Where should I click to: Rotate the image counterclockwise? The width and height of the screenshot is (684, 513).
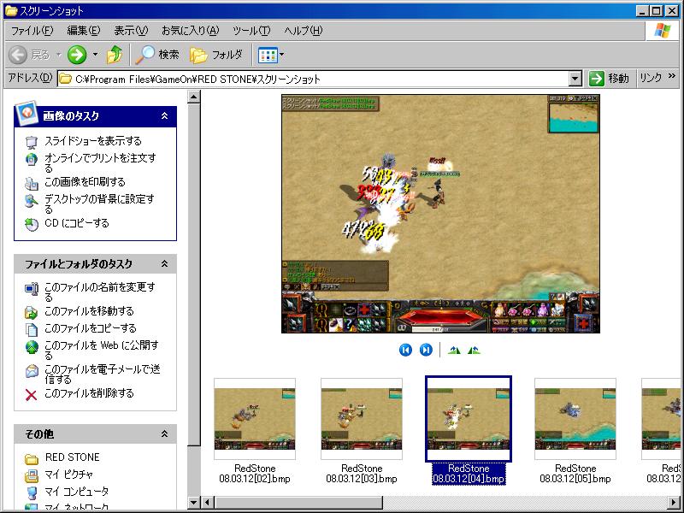click(474, 350)
